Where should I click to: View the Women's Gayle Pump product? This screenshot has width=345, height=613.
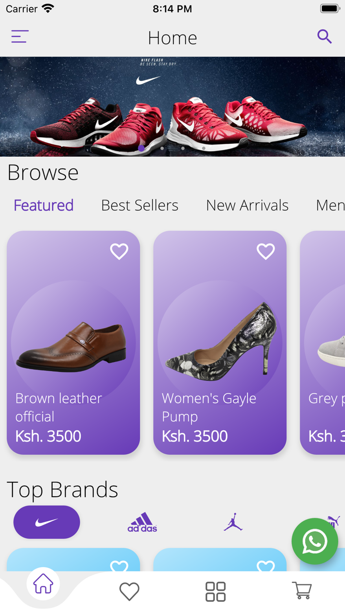(220, 345)
